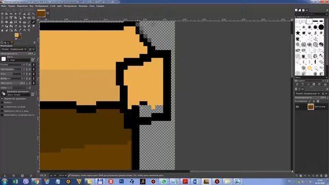329x185 pixels.
Task: Enable the Разброс checkbox
Action: click(x=2, y=103)
